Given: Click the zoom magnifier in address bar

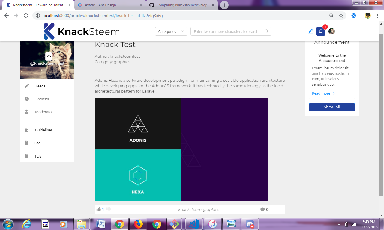Looking at the screenshot, I should (331, 16).
